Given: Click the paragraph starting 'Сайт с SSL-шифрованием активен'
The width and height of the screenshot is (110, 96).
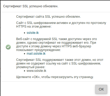Looking at the screenshot, I should pyautogui.click(x=61, y=25).
